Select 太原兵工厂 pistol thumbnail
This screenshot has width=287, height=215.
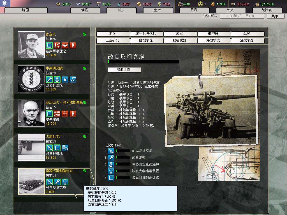(31, 147)
